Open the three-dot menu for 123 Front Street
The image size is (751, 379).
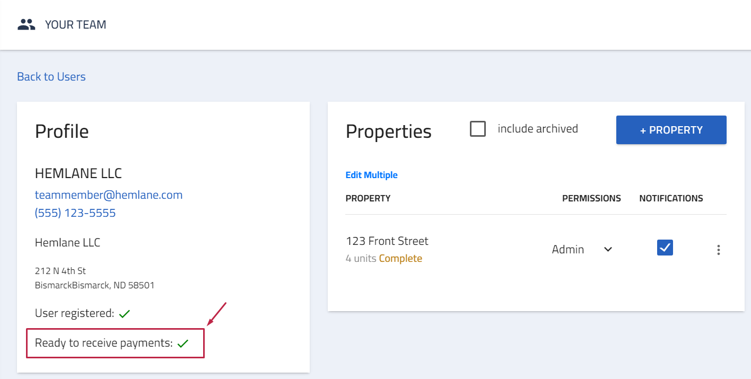719,250
